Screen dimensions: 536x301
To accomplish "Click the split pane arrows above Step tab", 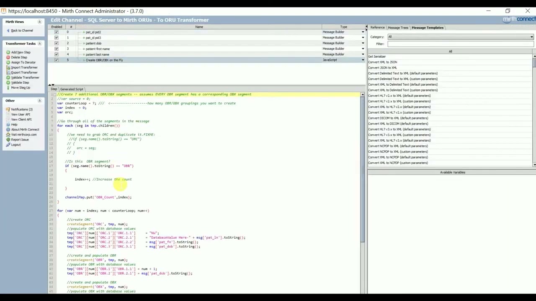I will coord(52,85).
